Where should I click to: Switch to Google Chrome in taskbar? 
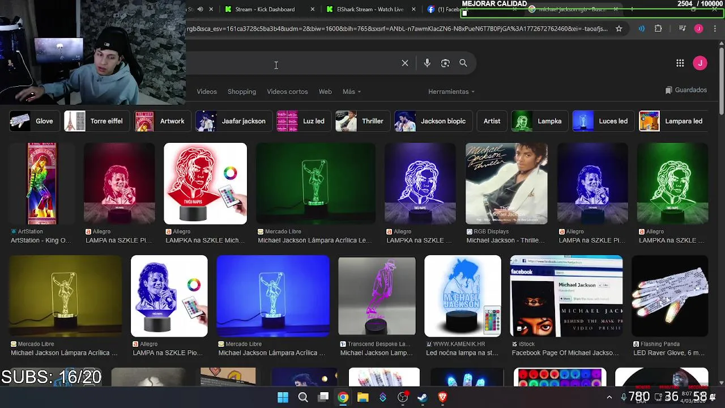[x=343, y=397]
